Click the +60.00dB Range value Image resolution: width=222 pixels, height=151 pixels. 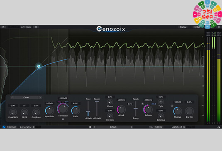97,118
